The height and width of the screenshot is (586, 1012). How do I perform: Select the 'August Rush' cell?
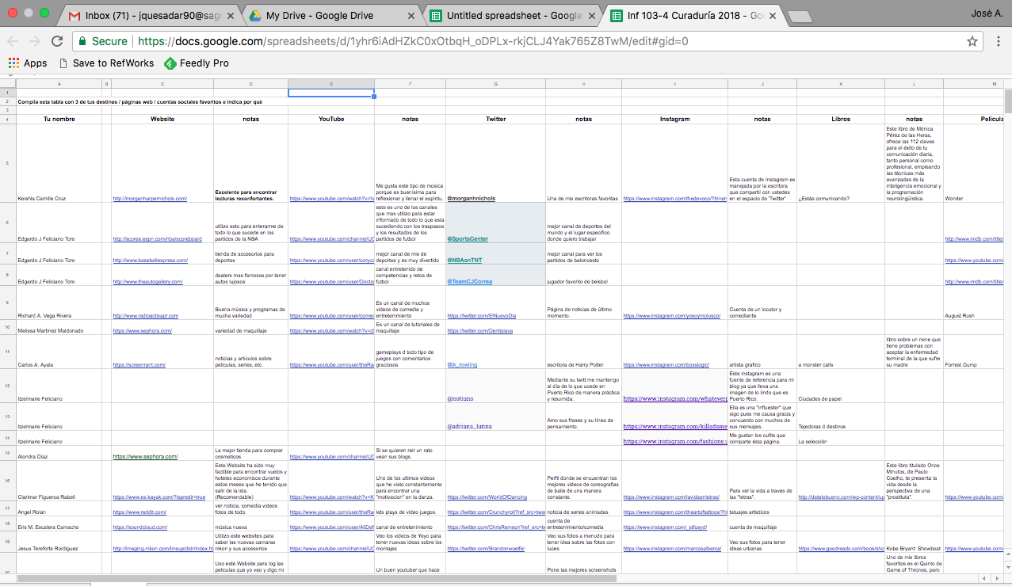coord(973,303)
